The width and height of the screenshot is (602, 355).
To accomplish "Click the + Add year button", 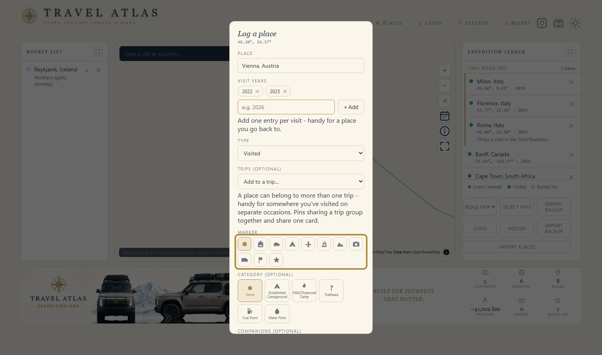I will (x=351, y=107).
